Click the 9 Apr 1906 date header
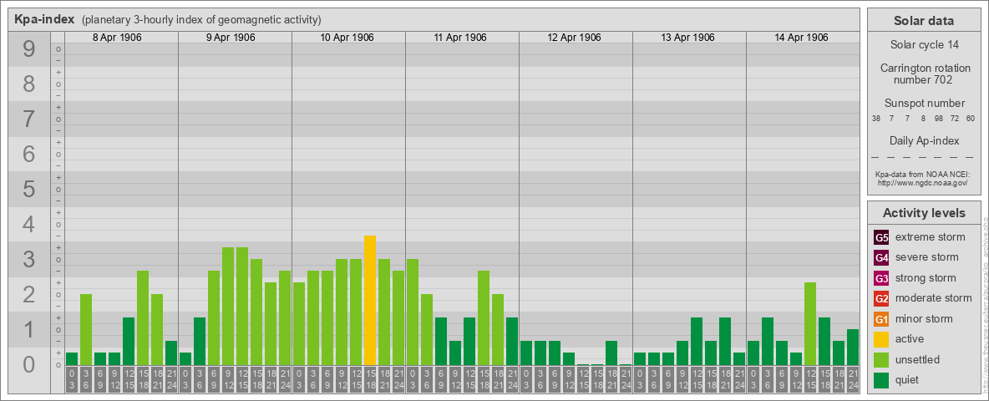Screen dimensions: 989x401 pos(231,38)
